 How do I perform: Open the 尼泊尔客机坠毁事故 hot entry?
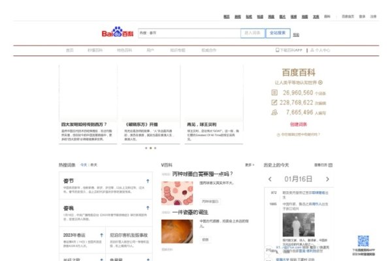129,235
